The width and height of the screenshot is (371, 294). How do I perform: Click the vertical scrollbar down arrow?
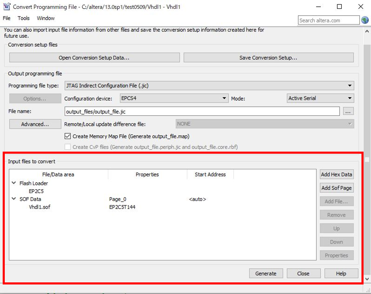[x=367, y=279]
